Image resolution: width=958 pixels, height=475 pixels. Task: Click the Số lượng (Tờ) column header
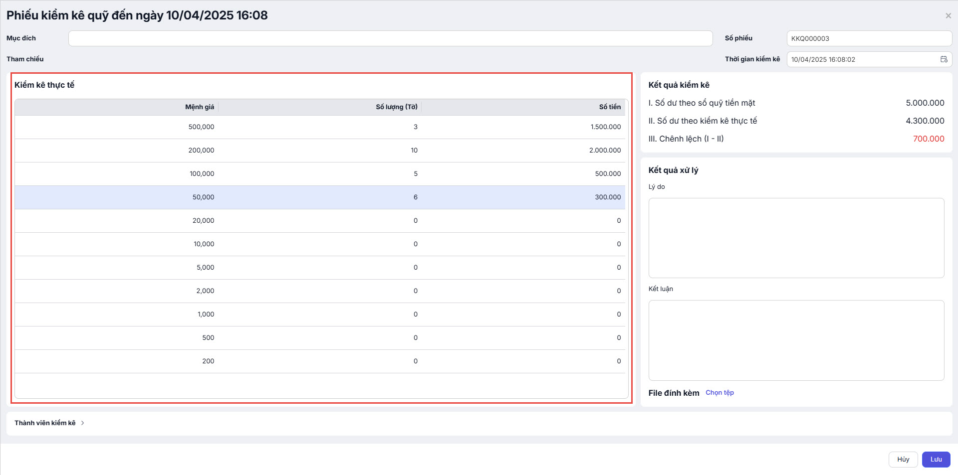tap(396, 107)
